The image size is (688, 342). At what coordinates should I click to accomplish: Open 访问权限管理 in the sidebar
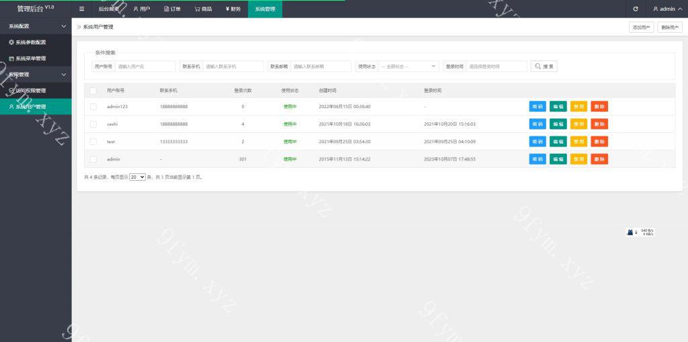point(36,91)
